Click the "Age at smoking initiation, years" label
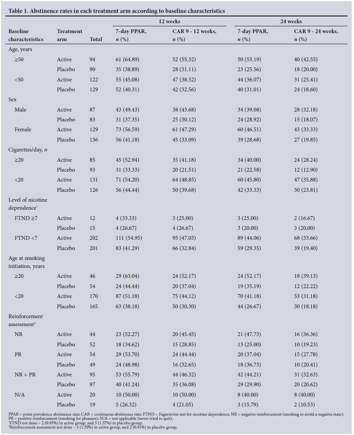This screenshot has height=435, width=354. tap(27, 262)
